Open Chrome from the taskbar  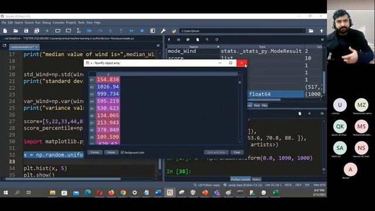(x=123, y=193)
